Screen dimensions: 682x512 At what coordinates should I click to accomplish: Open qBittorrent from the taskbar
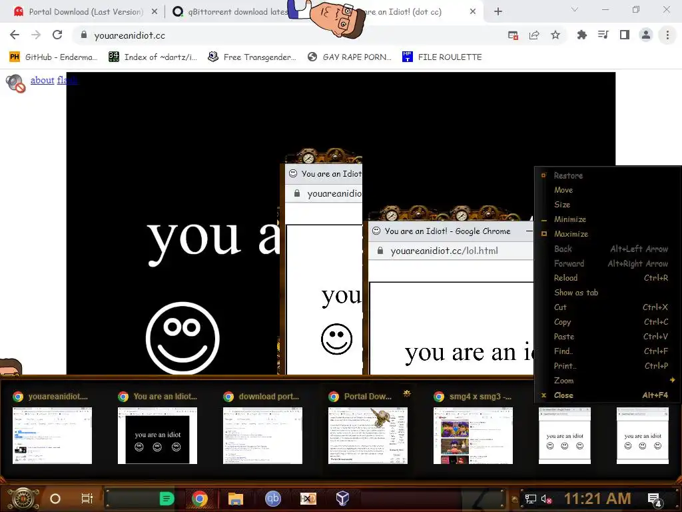point(272,499)
